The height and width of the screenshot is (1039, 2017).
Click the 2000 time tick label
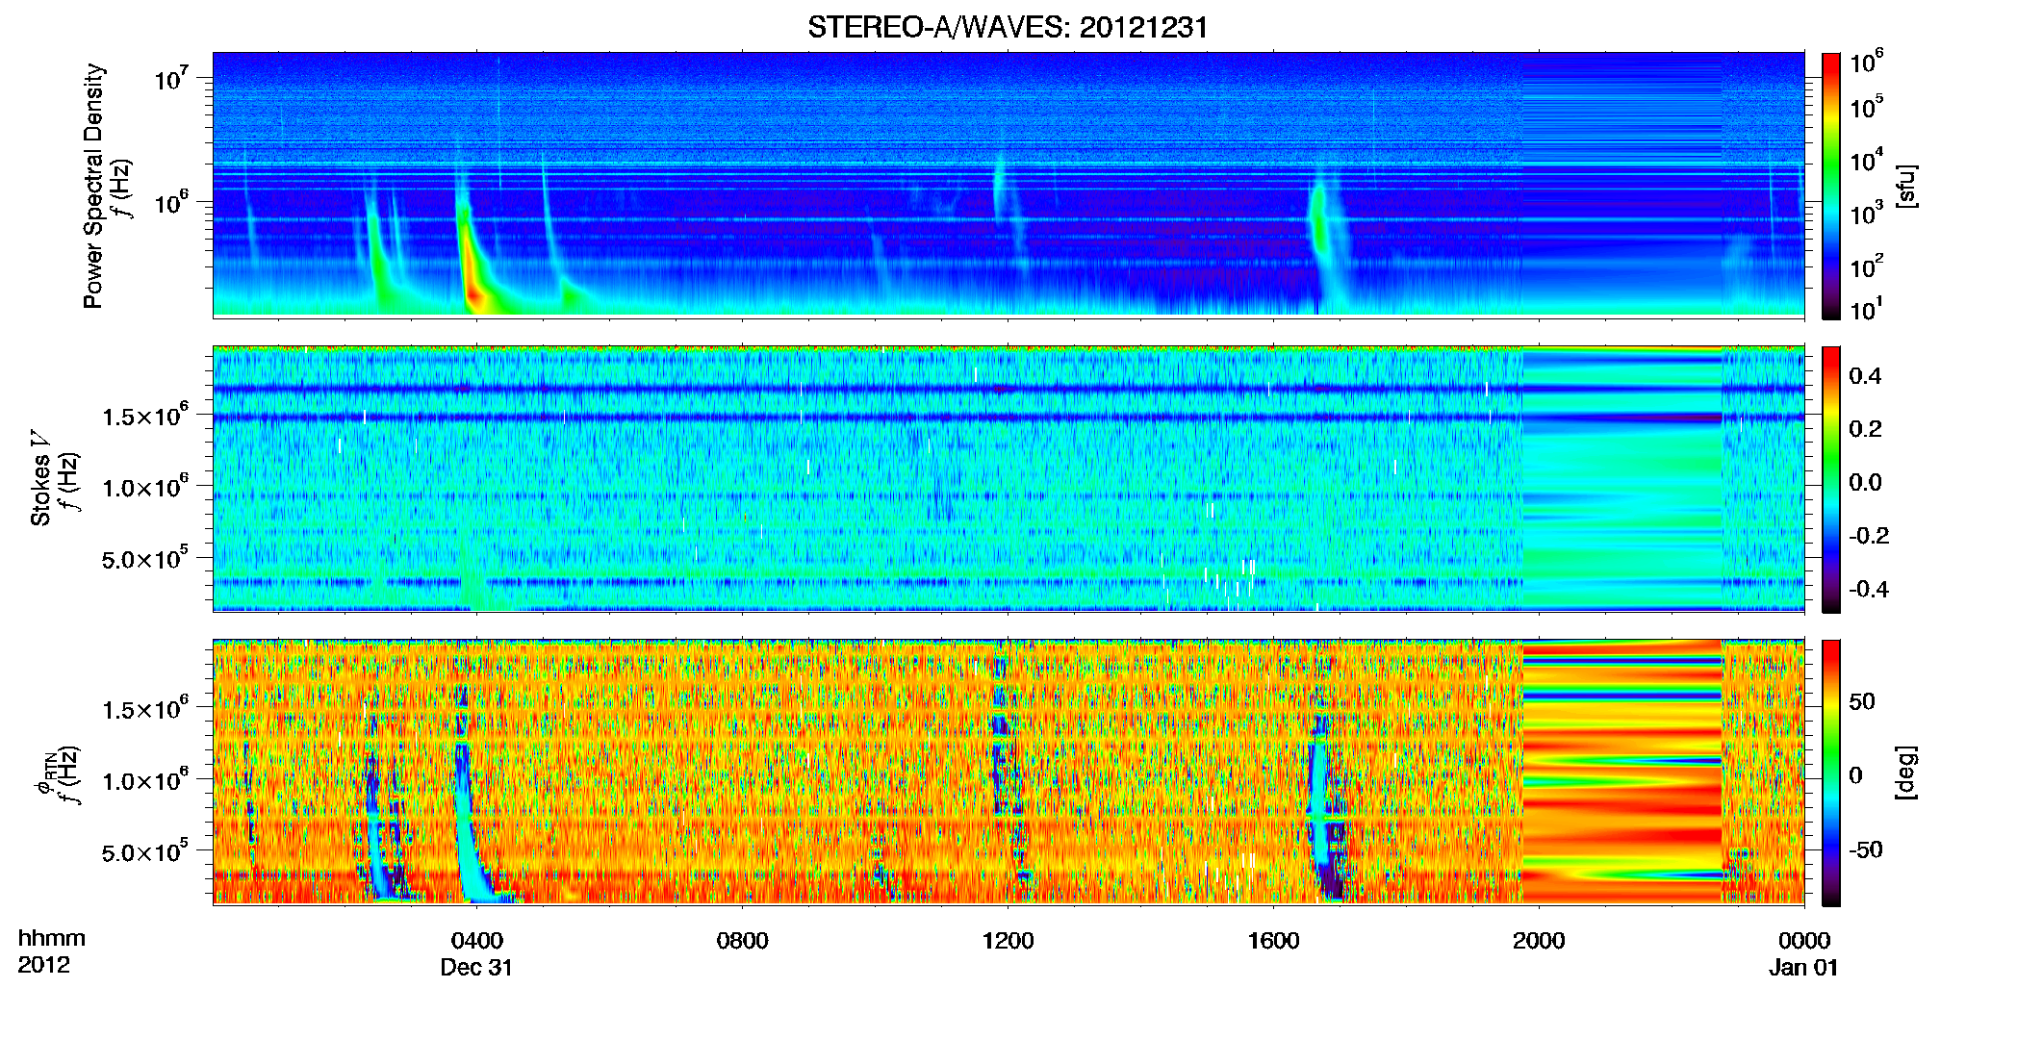click(1539, 940)
